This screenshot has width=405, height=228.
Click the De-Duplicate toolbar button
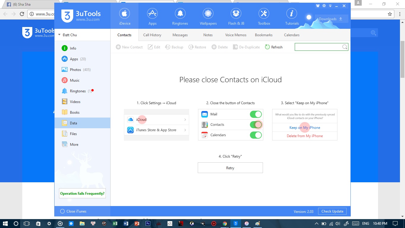pyautogui.click(x=246, y=47)
